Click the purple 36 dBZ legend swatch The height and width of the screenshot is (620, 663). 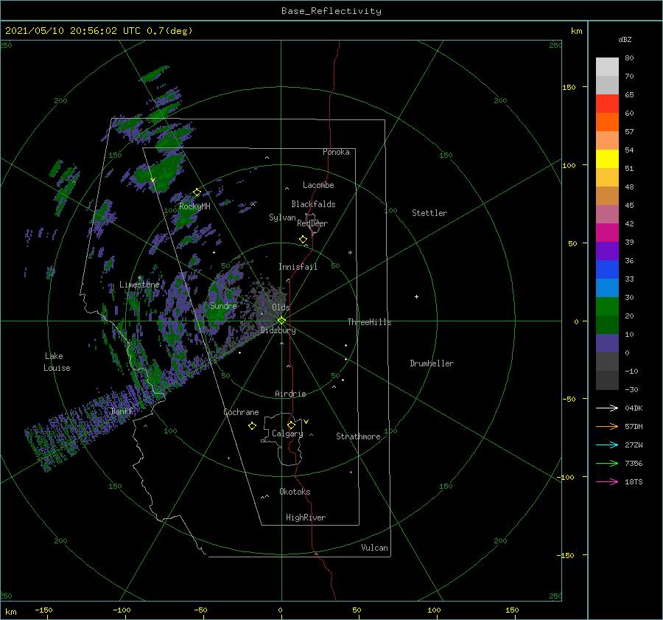point(607,251)
